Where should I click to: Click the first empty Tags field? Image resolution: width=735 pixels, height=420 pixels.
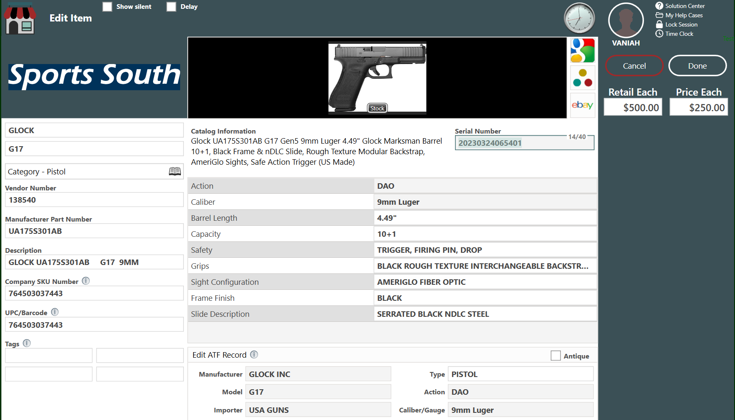[x=48, y=355]
